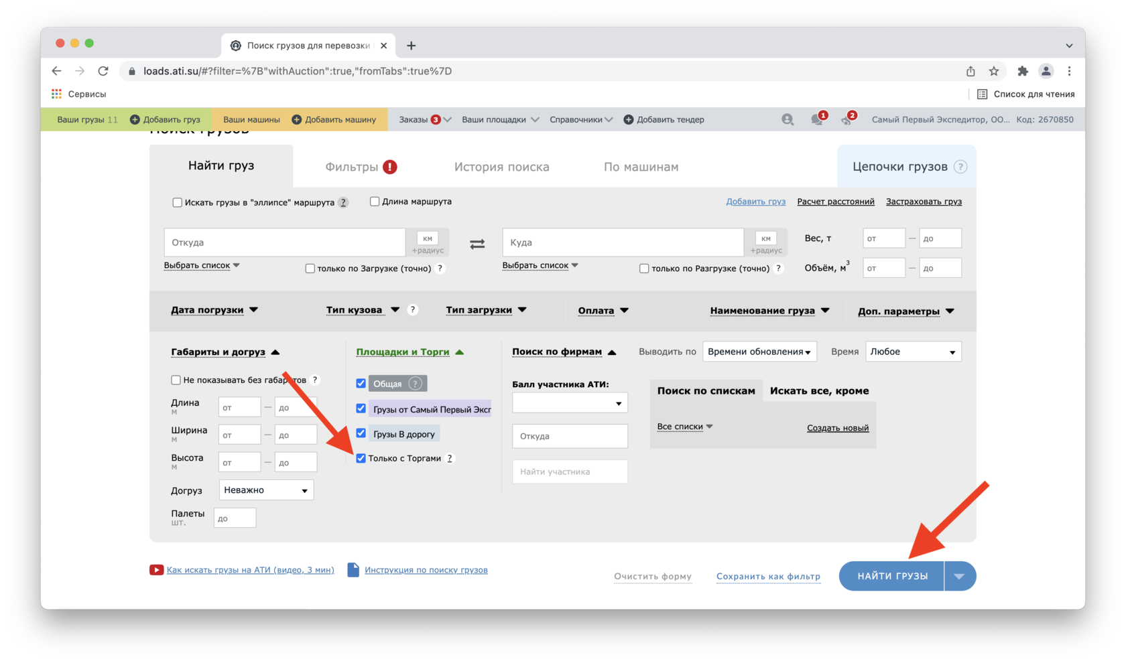Viewport: 1126px width, 663px height.
Task: Click red alert icon on Фильтры tab
Action: (x=390, y=167)
